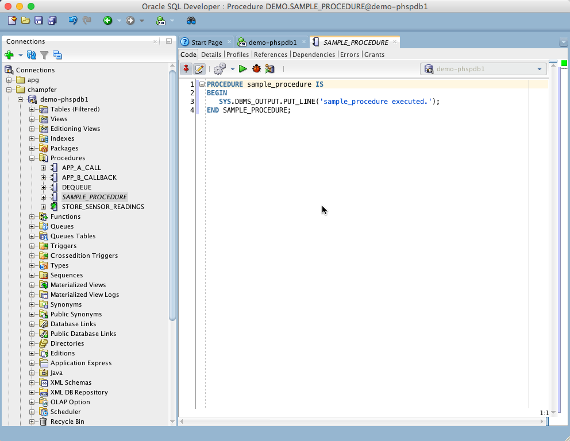Expand the APP_A_CALL procedure node
Image resolution: width=570 pixels, height=441 pixels.
pyautogui.click(x=43, y=168)
